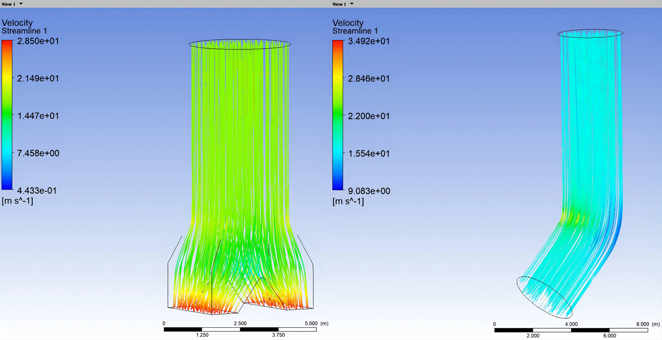Click Streamline 1 label above the 2.850e+01 value
This screenshot has width=662, height=340.
point(25,31)
